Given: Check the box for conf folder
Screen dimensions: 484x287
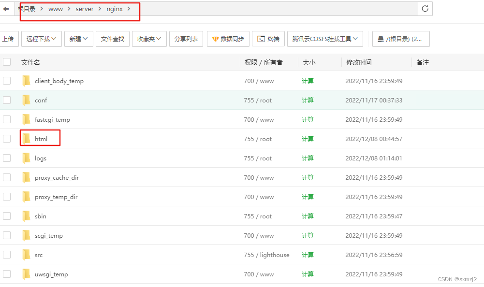Looking at the screenshot, I should [x=7, y=100].
